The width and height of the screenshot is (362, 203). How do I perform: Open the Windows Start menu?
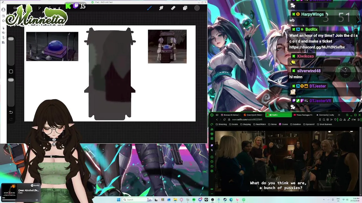(x=118, y=200)
